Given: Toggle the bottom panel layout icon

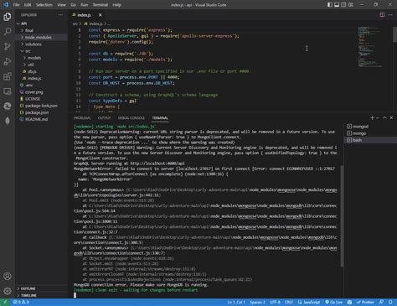Looking at the screenshot, I should (337, 5).
